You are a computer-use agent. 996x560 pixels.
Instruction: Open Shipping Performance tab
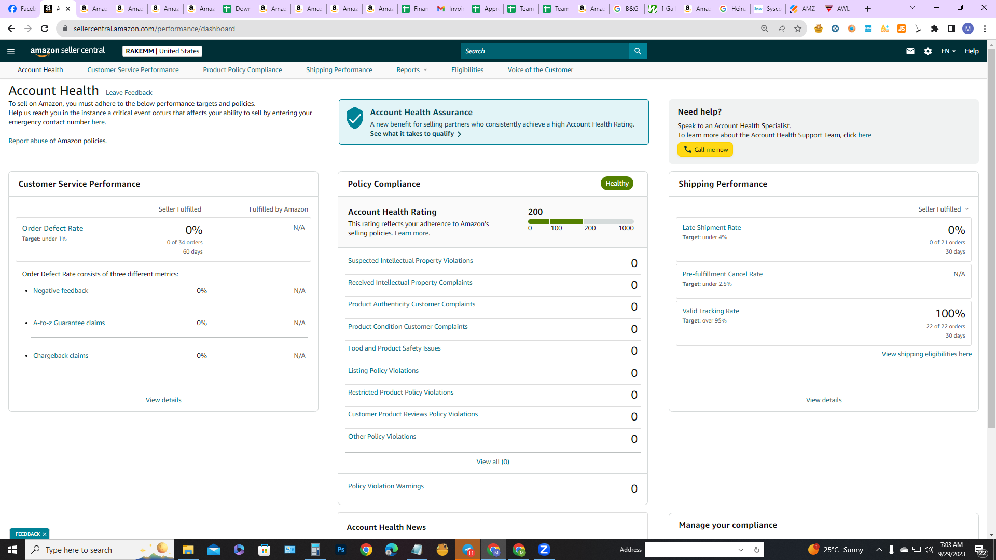[339, 70]
